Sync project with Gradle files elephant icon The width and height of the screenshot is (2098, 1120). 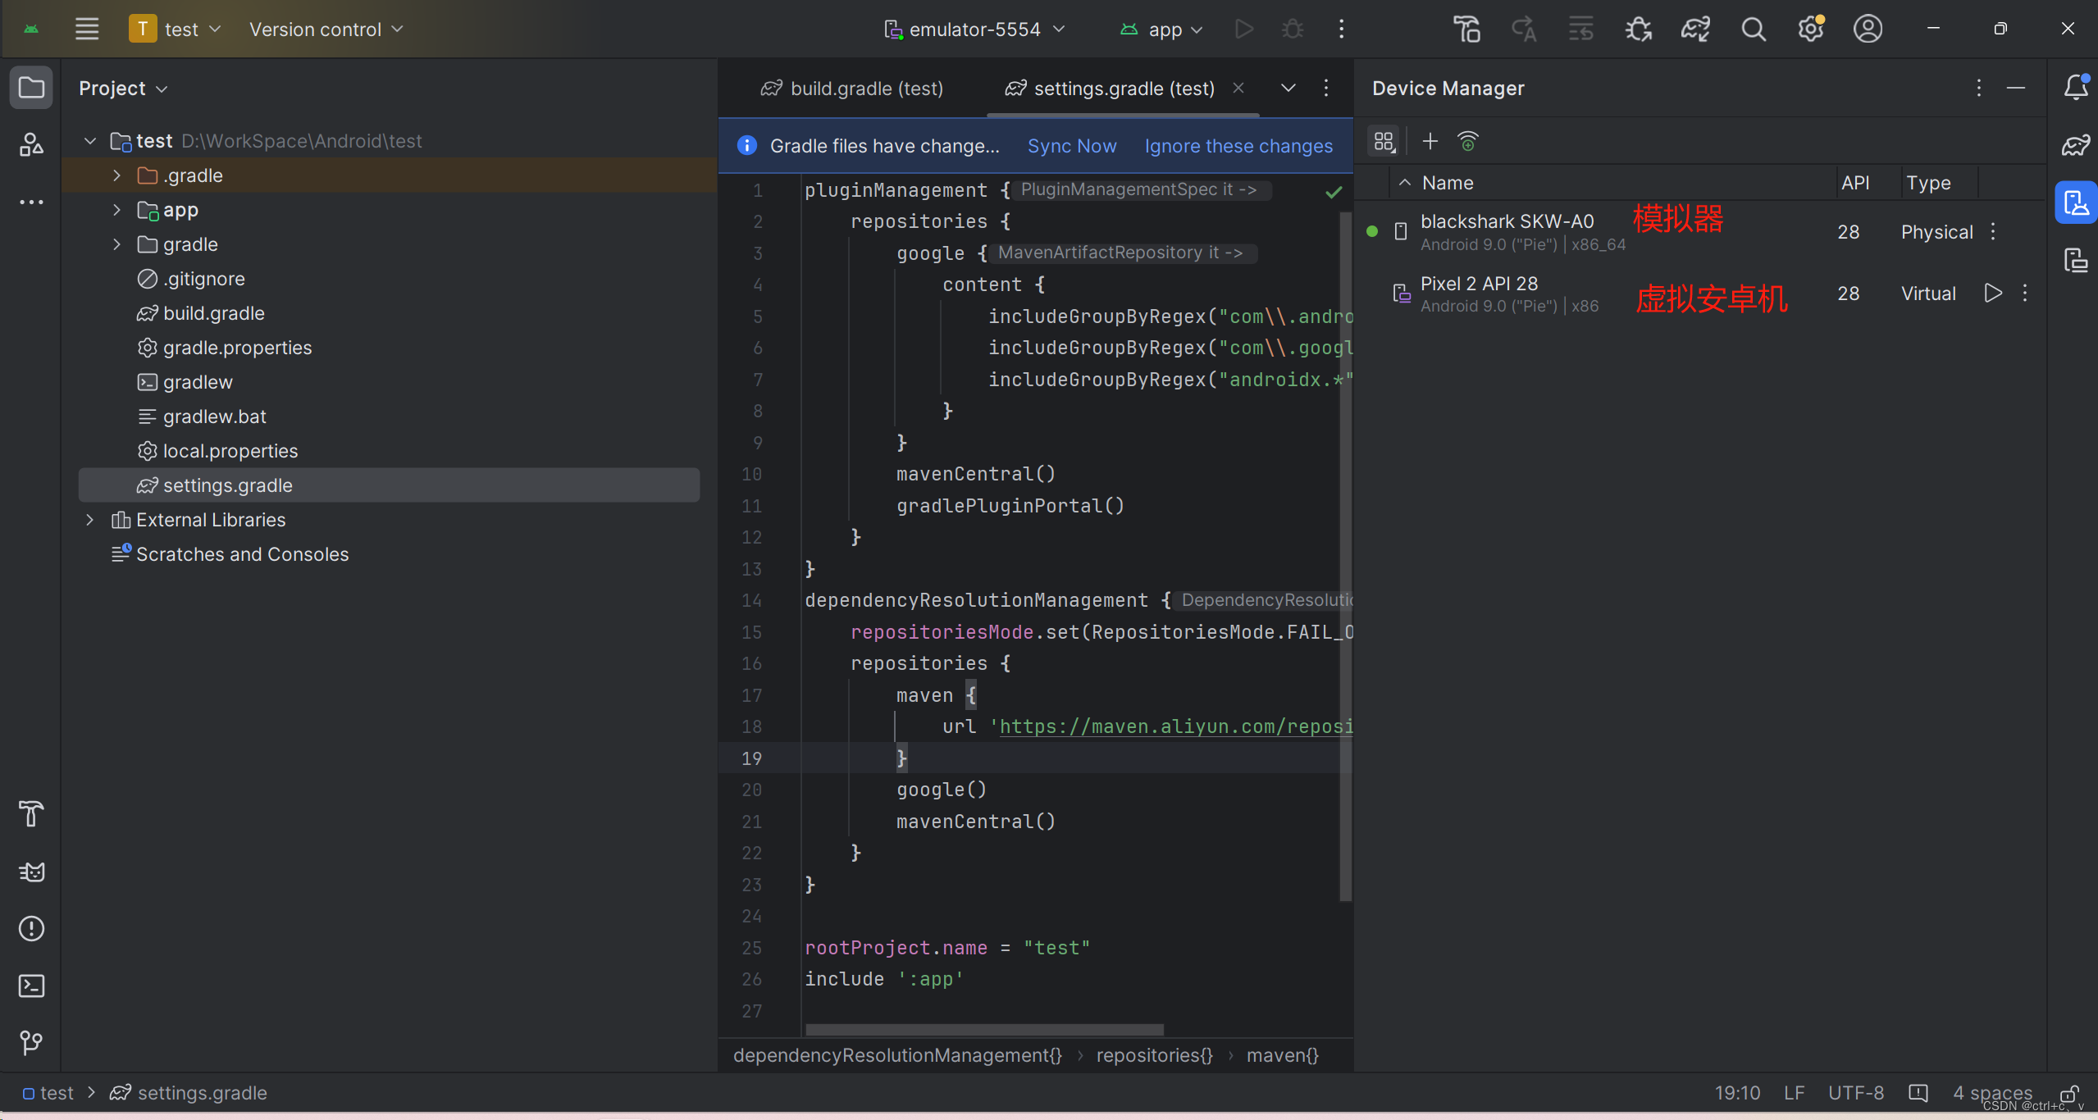[x=1696, y=30]
